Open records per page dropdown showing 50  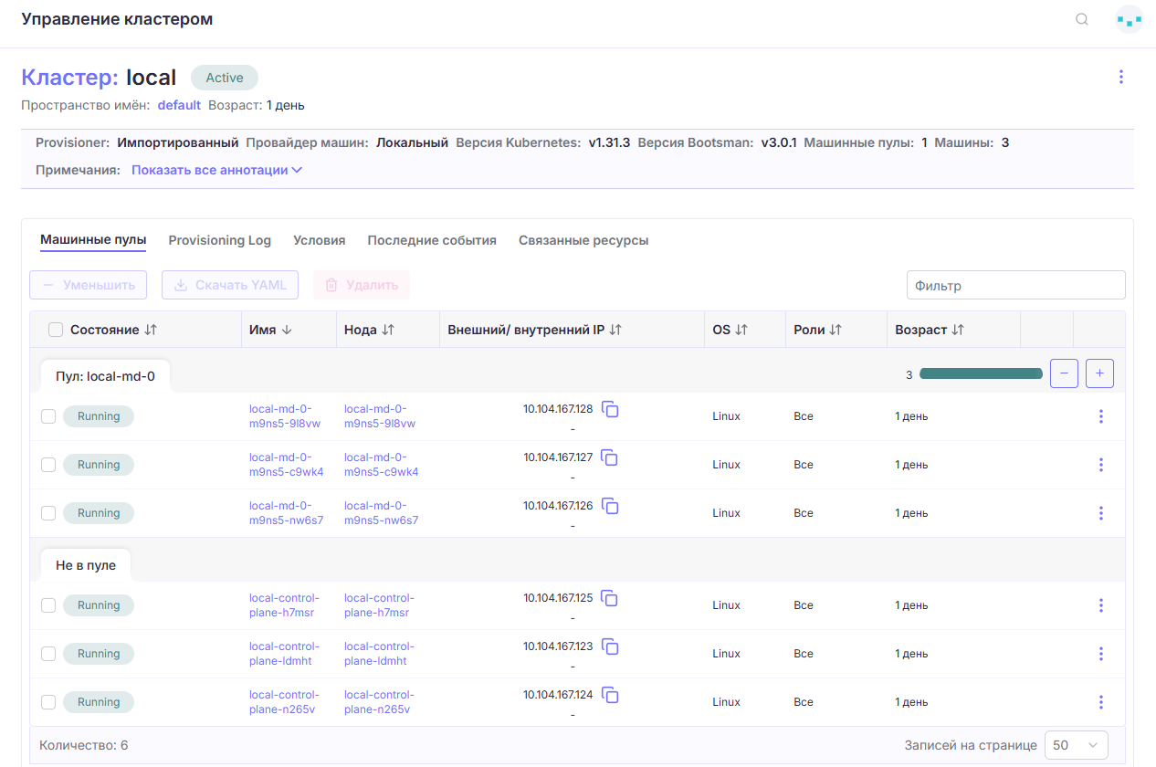click(1077, 745)
